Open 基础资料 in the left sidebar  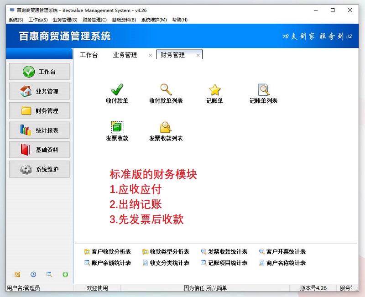39,150
